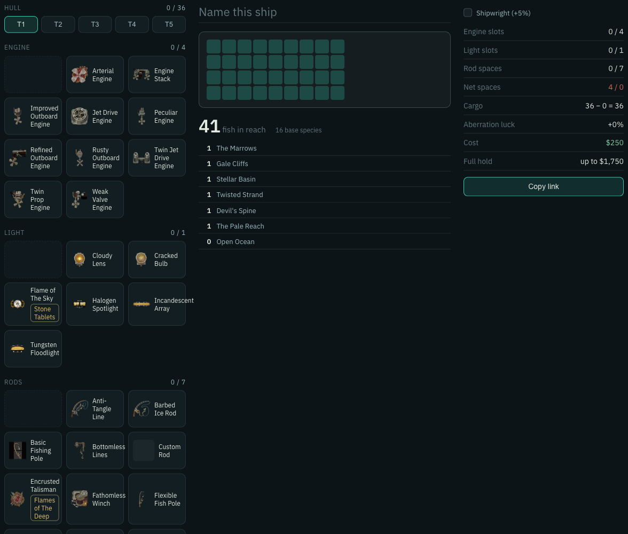Click the Gale Cliffs fish row
This screenshot has height=534, width=628.
(x=325, y=164)
